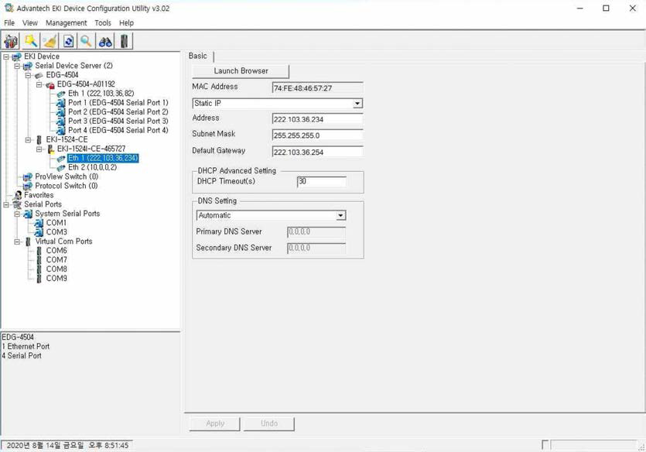Image resolution: width=646 pixels, height=452 pixels.
Task: Select the highlighted Eth 1 (222.103.36.234) label
Action: 103,158
